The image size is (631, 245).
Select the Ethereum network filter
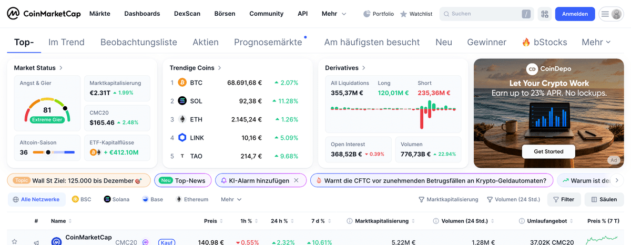[x=192, y=200]
